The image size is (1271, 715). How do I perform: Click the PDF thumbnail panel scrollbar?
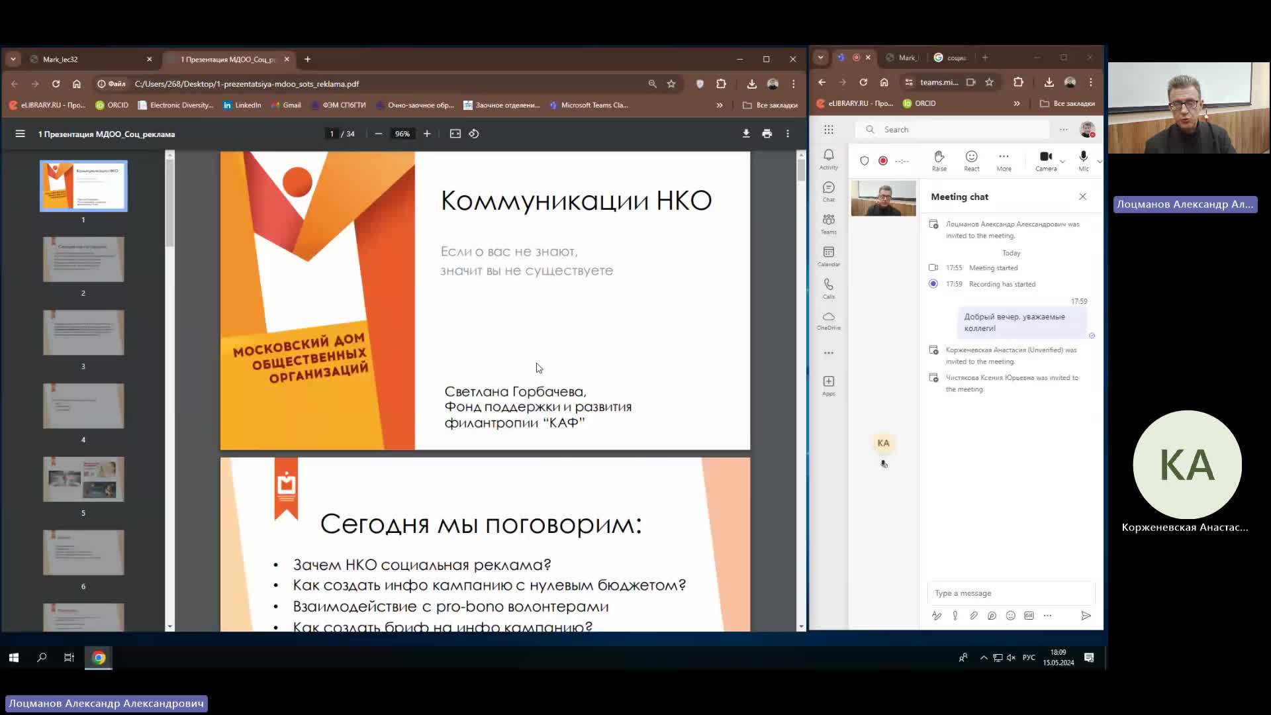170,202
